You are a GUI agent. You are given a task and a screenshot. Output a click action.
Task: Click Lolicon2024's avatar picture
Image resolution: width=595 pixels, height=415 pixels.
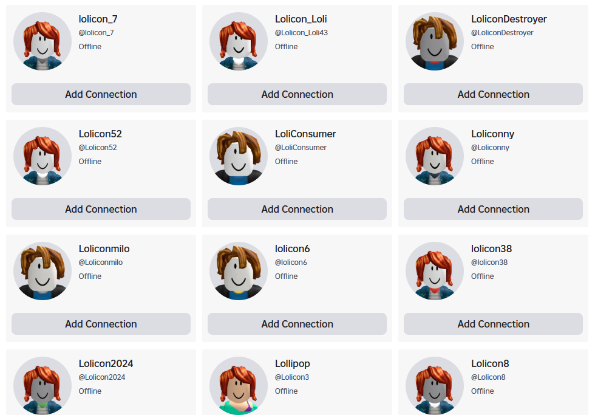42,386
